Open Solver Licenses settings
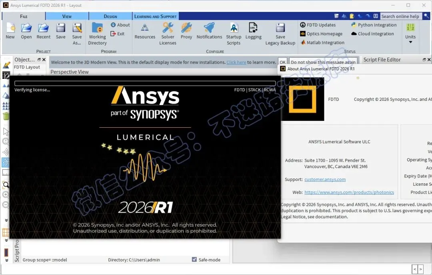 (168, 34)
